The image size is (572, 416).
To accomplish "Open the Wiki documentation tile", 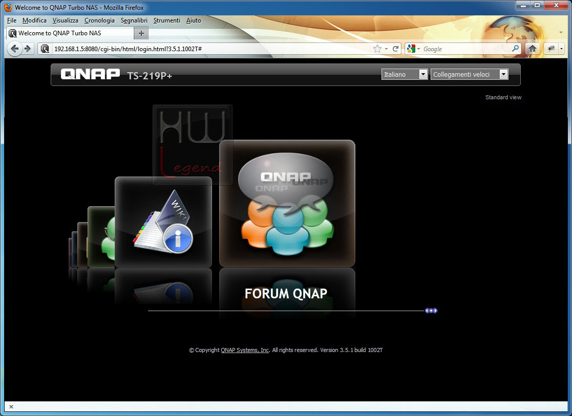I will coord(163,222).
